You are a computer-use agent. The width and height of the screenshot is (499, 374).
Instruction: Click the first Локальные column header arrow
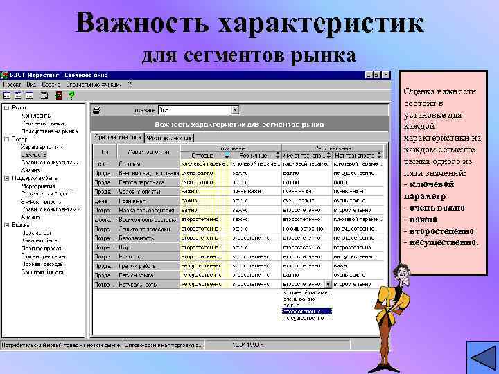click(x=227, y=156)
